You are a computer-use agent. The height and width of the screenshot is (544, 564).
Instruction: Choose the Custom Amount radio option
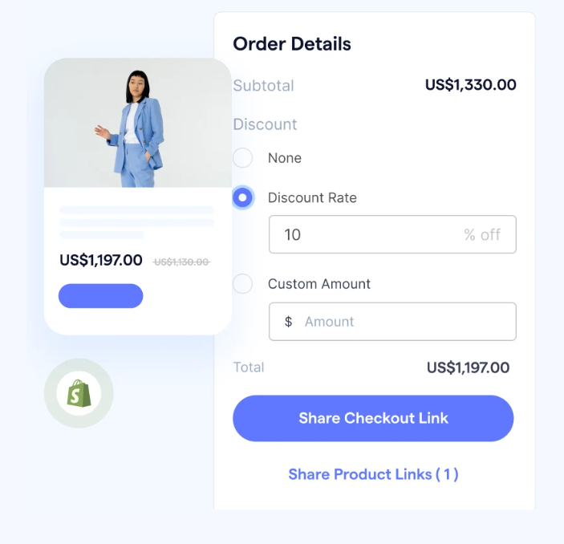click(242, 283)
